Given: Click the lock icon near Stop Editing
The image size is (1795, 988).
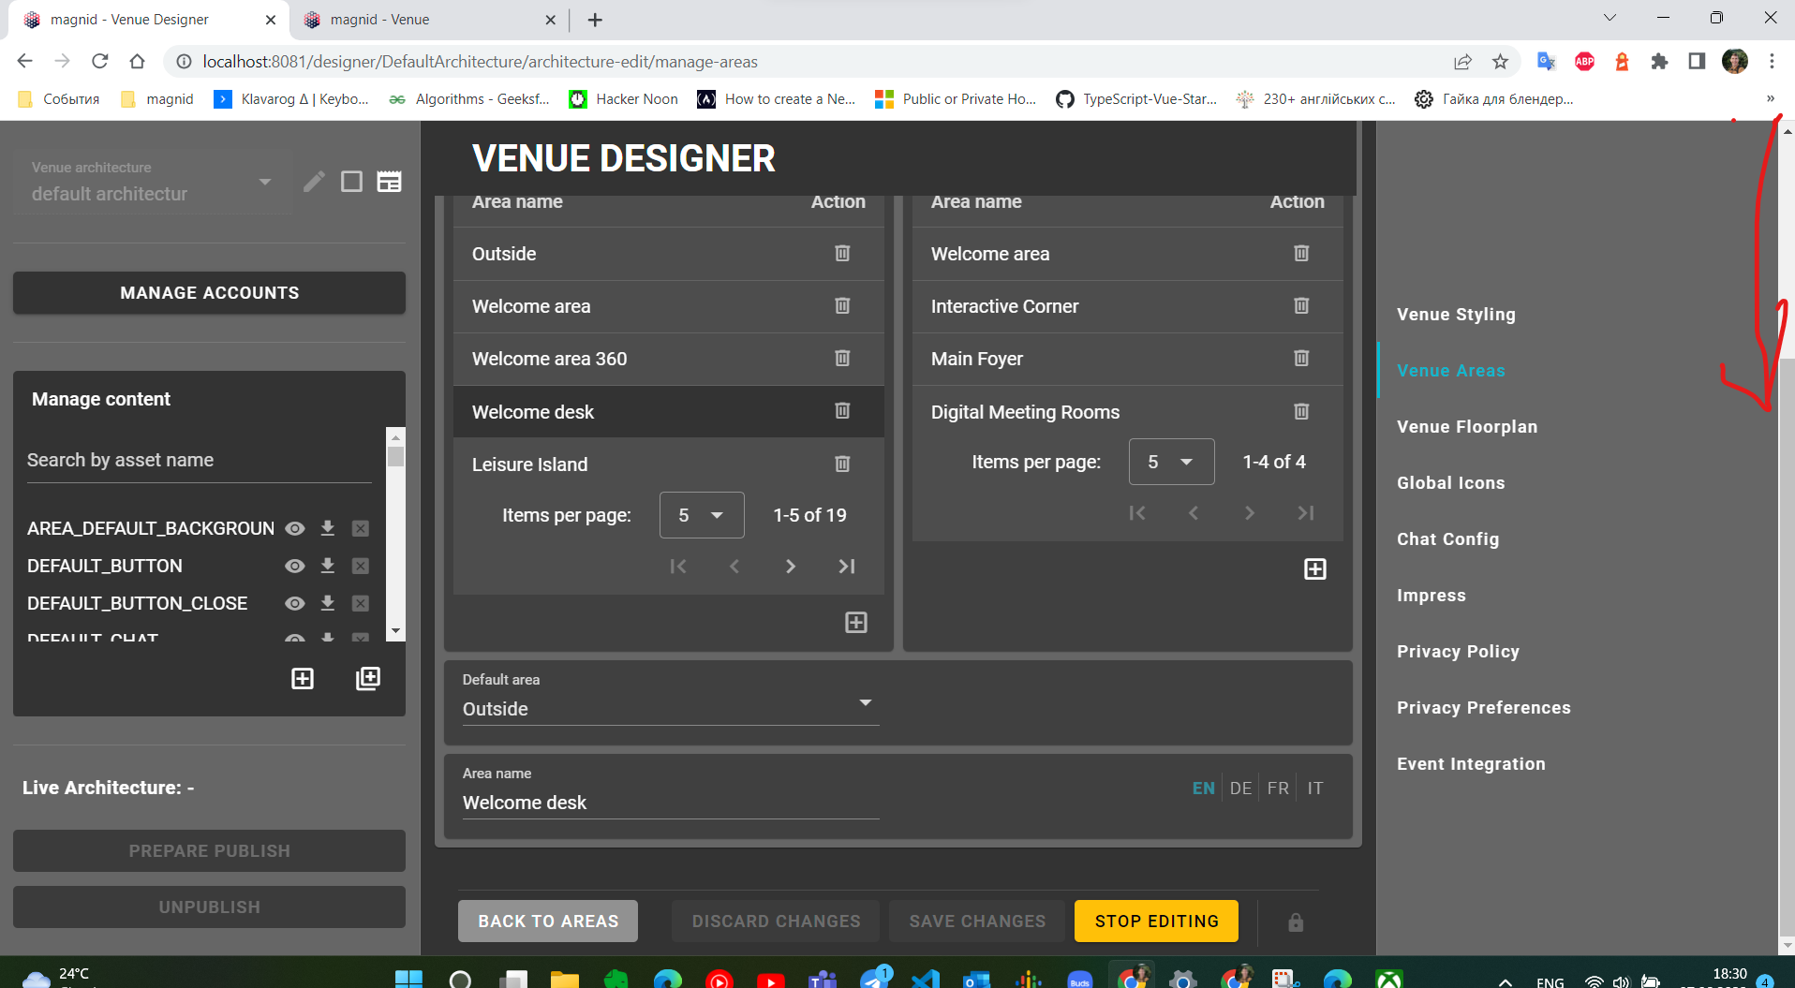Looking at the screenshot, I should tap(1295, 922).
